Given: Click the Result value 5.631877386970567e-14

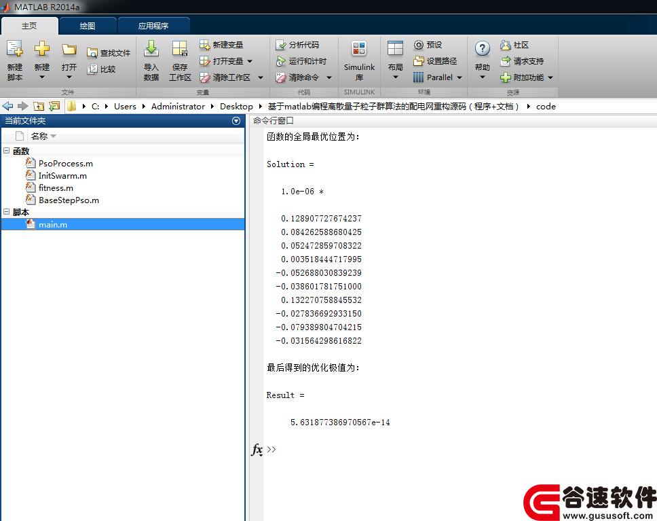Looking at the screenshot, I should [x=340, y=423].
